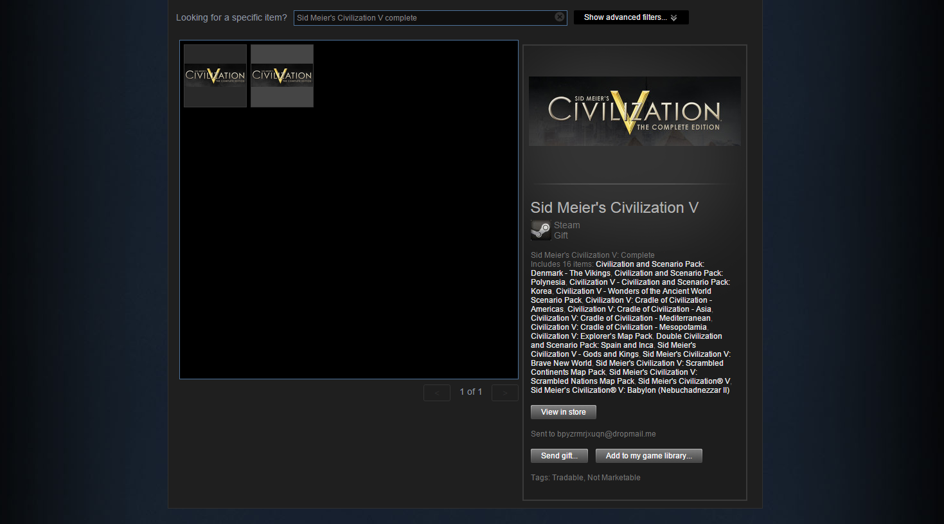Click Send gift... button

point(559,456)
